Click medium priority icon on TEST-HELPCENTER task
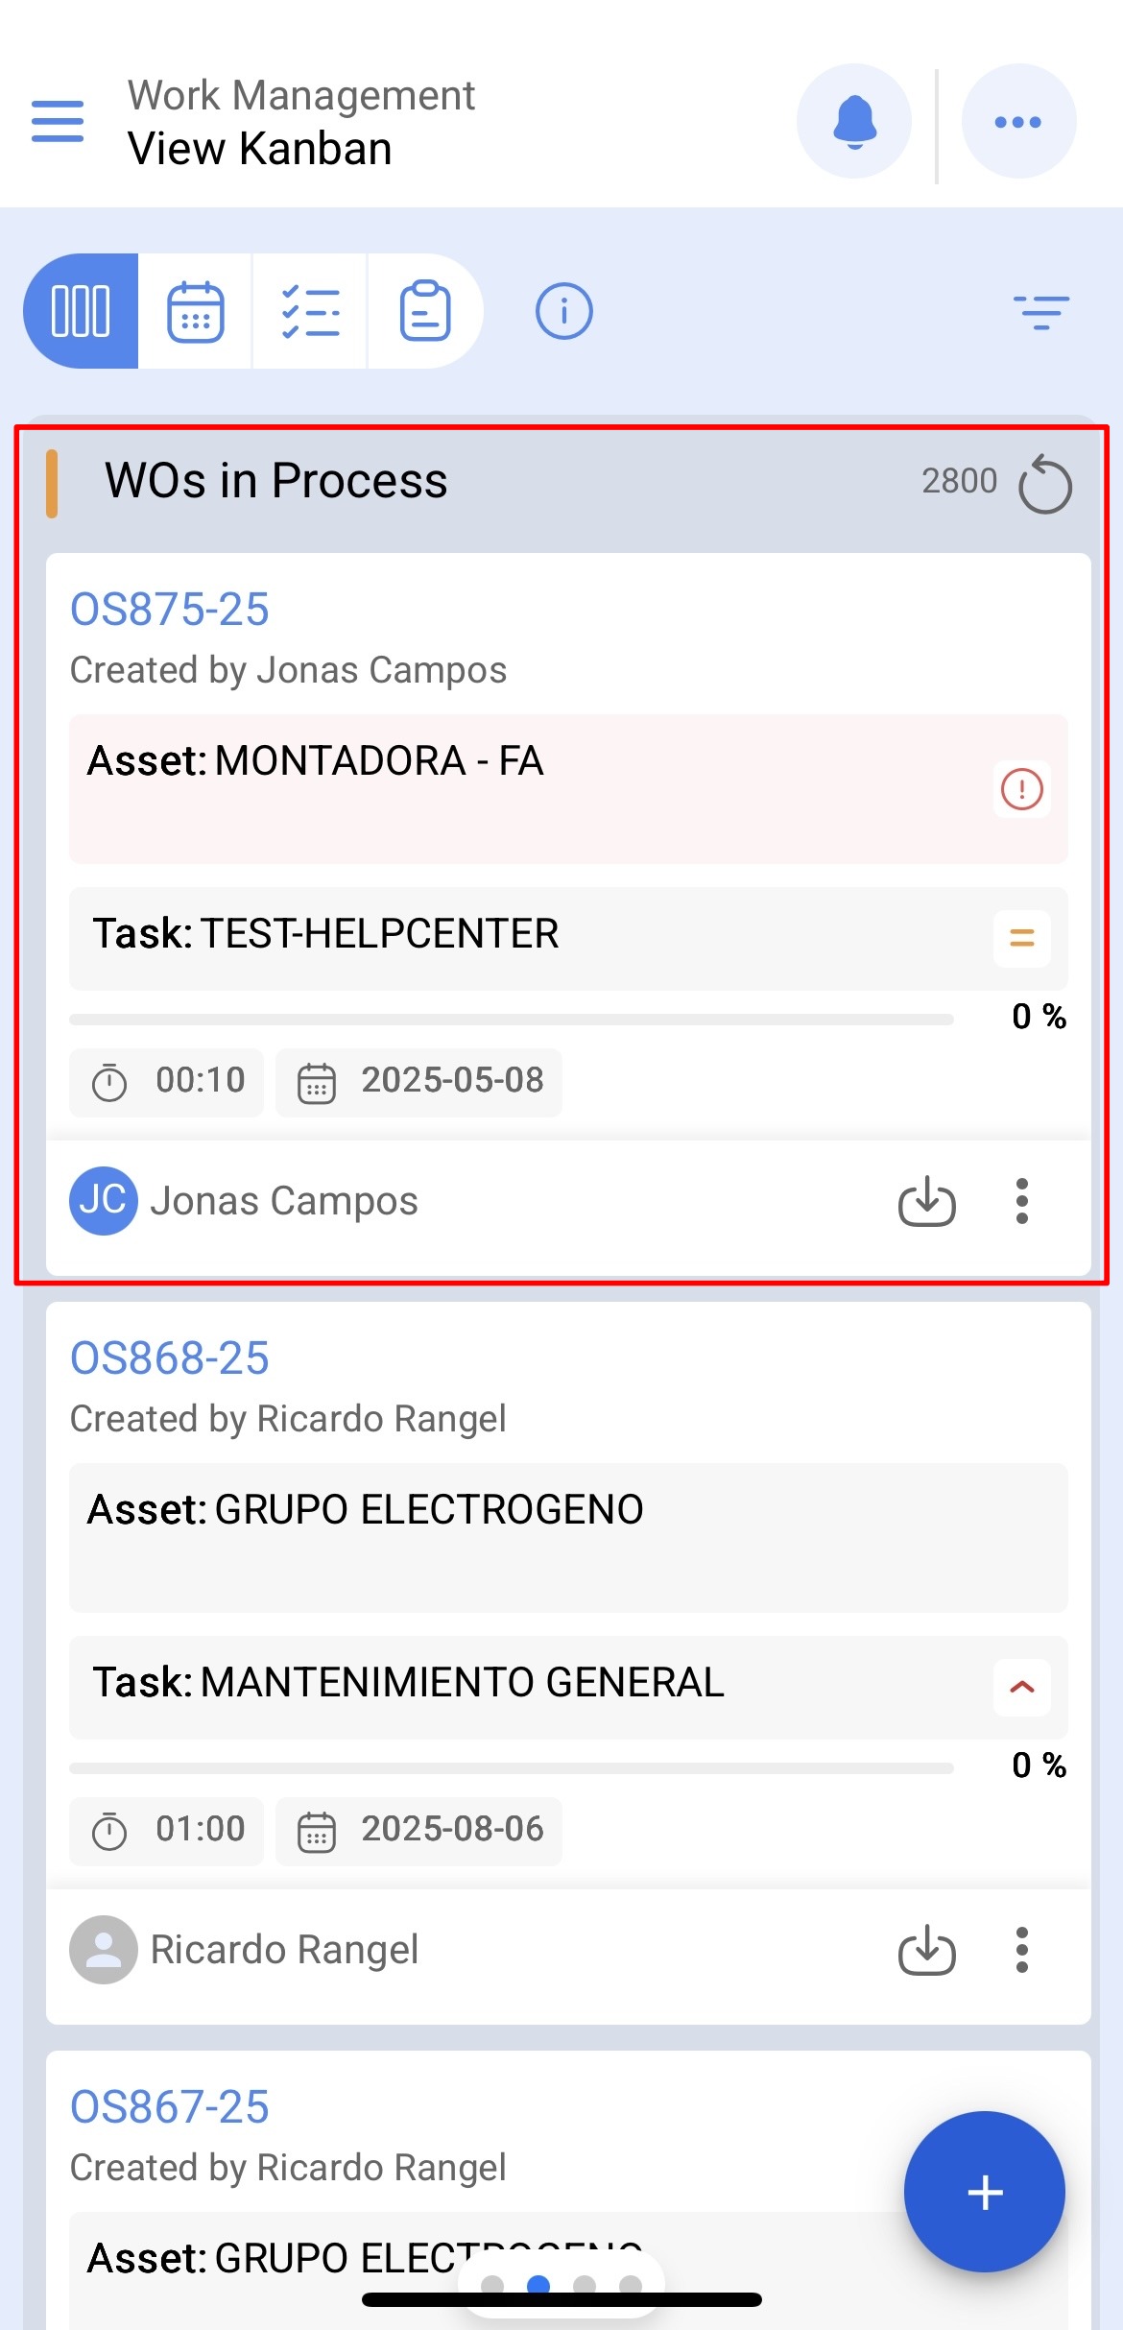The width and height of the screenshot is (1123, 2330). [1022, 938]
